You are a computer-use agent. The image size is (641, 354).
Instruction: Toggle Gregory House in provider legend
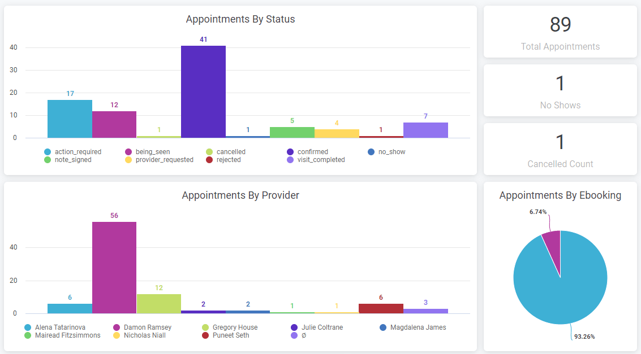234,327
